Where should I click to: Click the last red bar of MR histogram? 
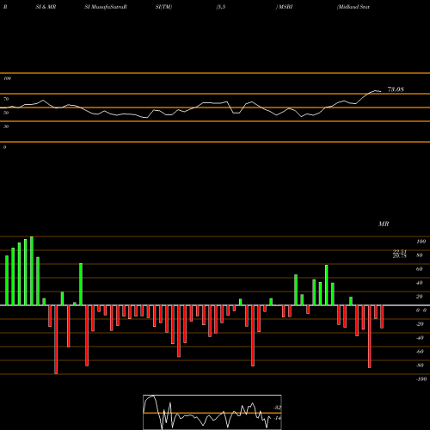382,316
